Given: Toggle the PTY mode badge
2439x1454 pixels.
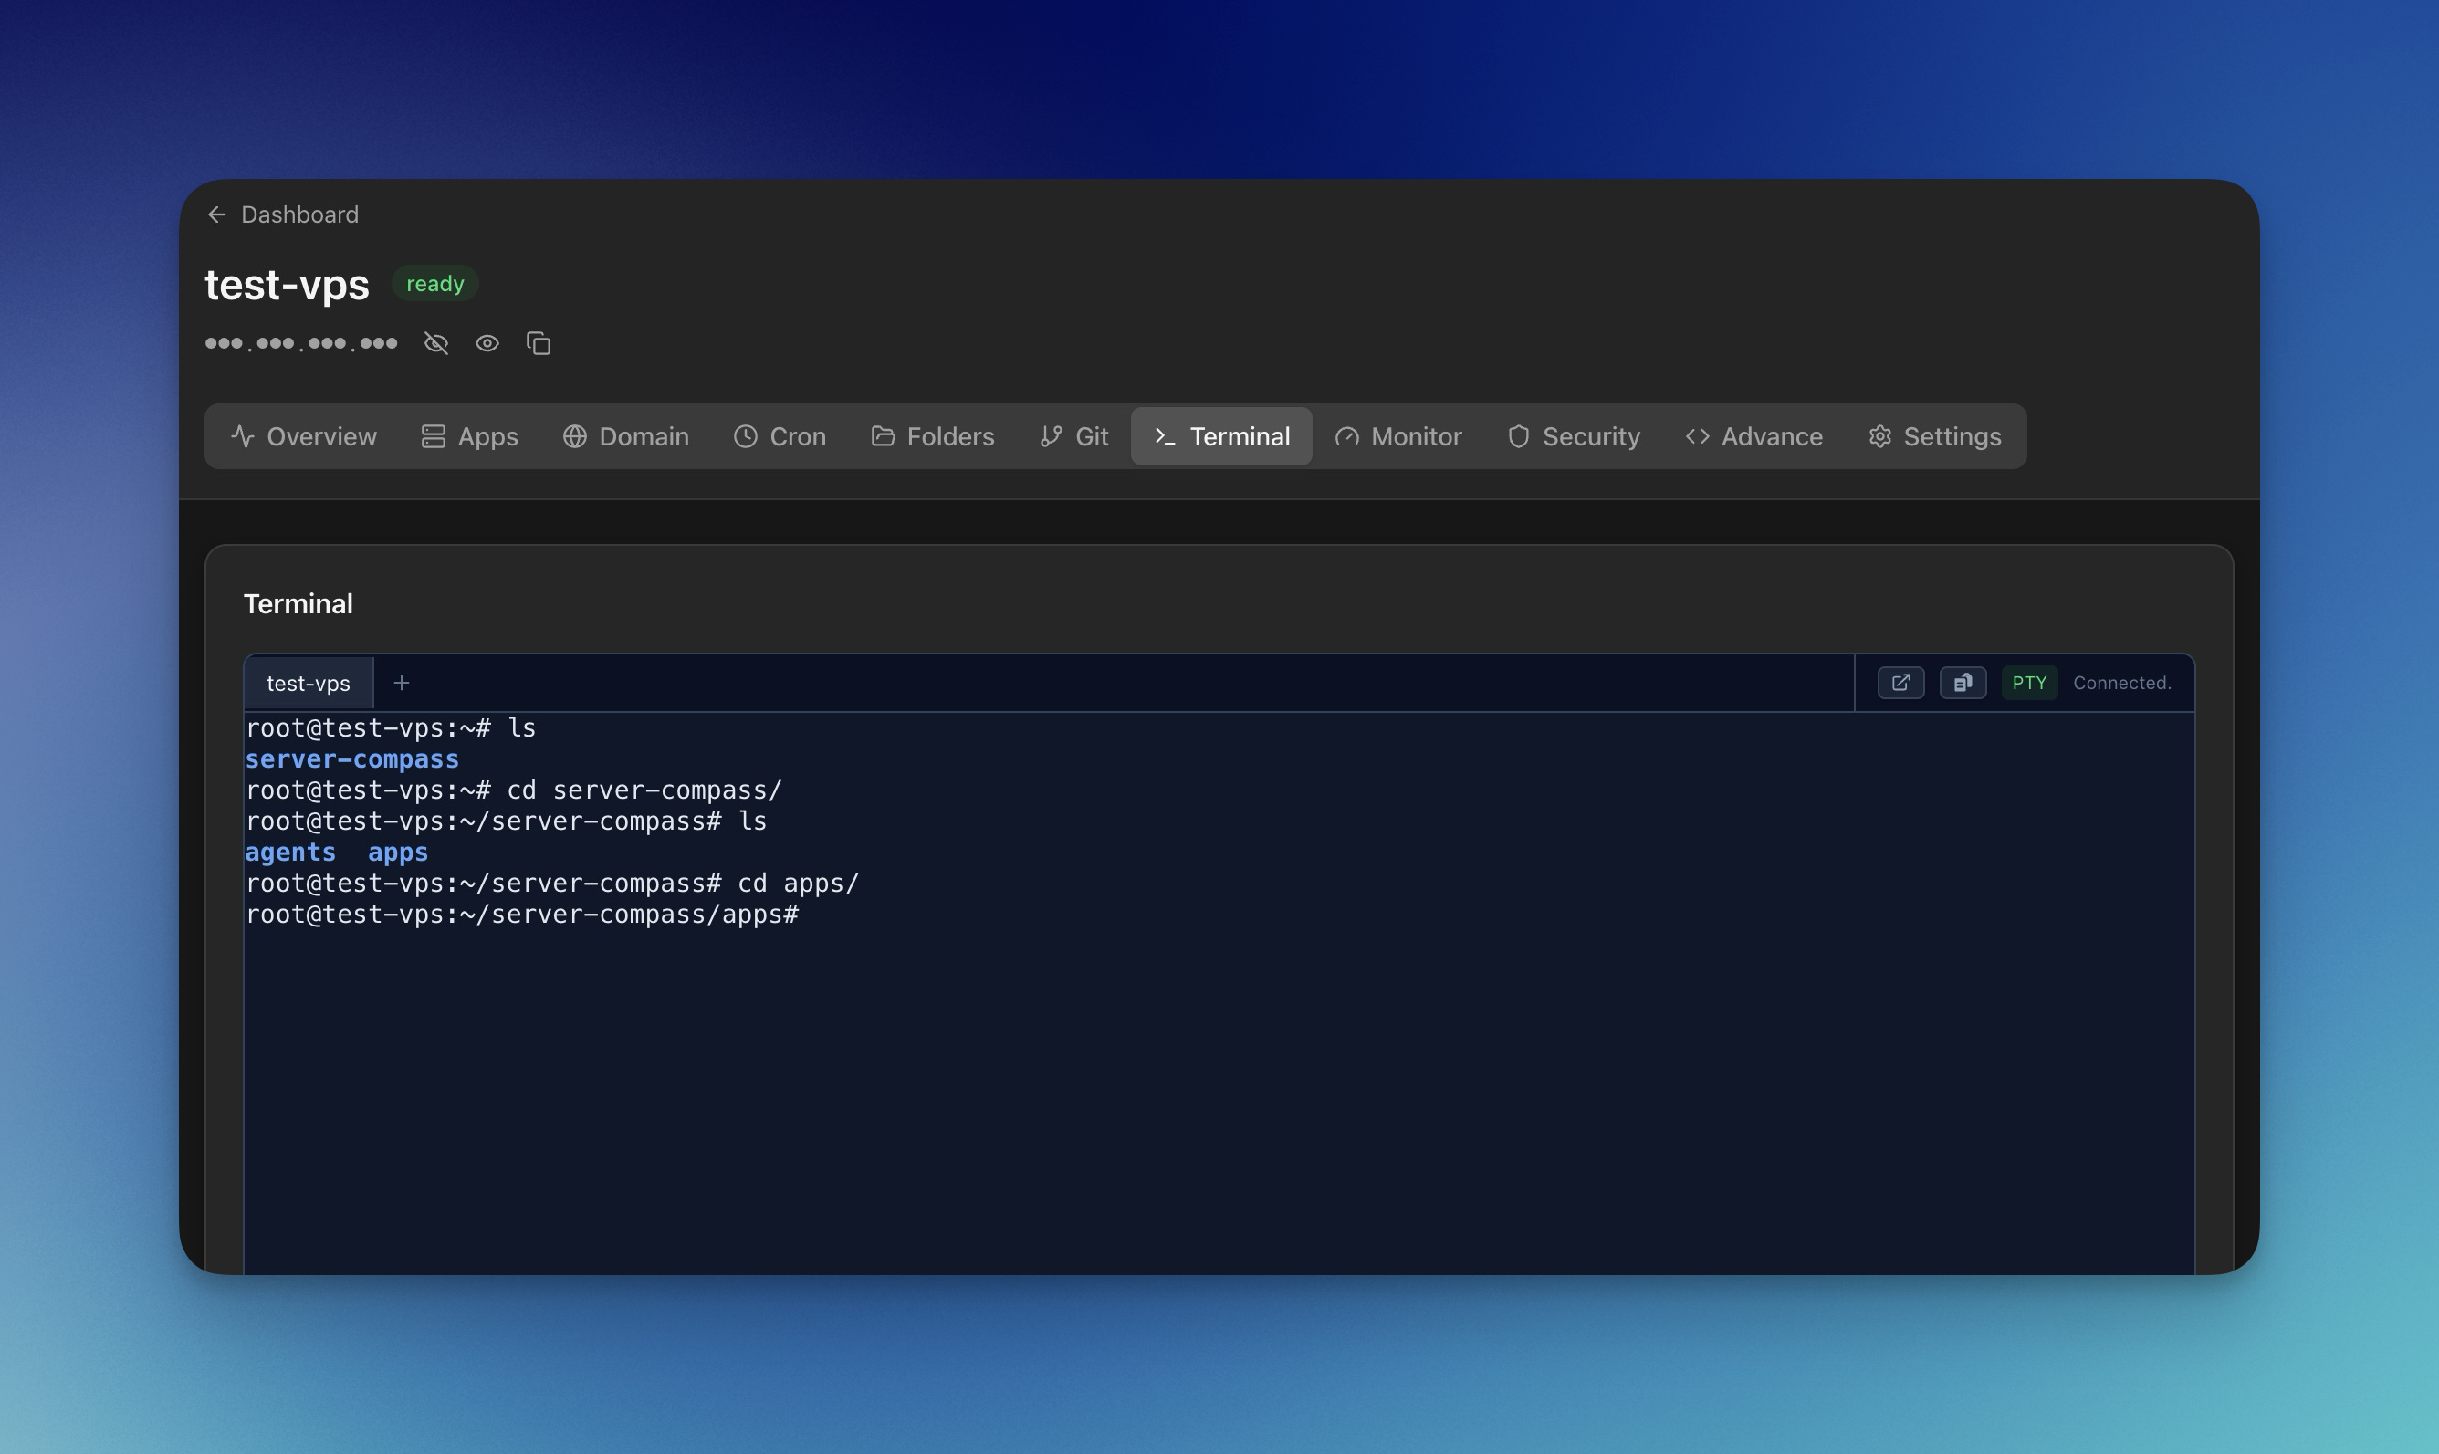Looking at the screenshot, I should 2028,683.
